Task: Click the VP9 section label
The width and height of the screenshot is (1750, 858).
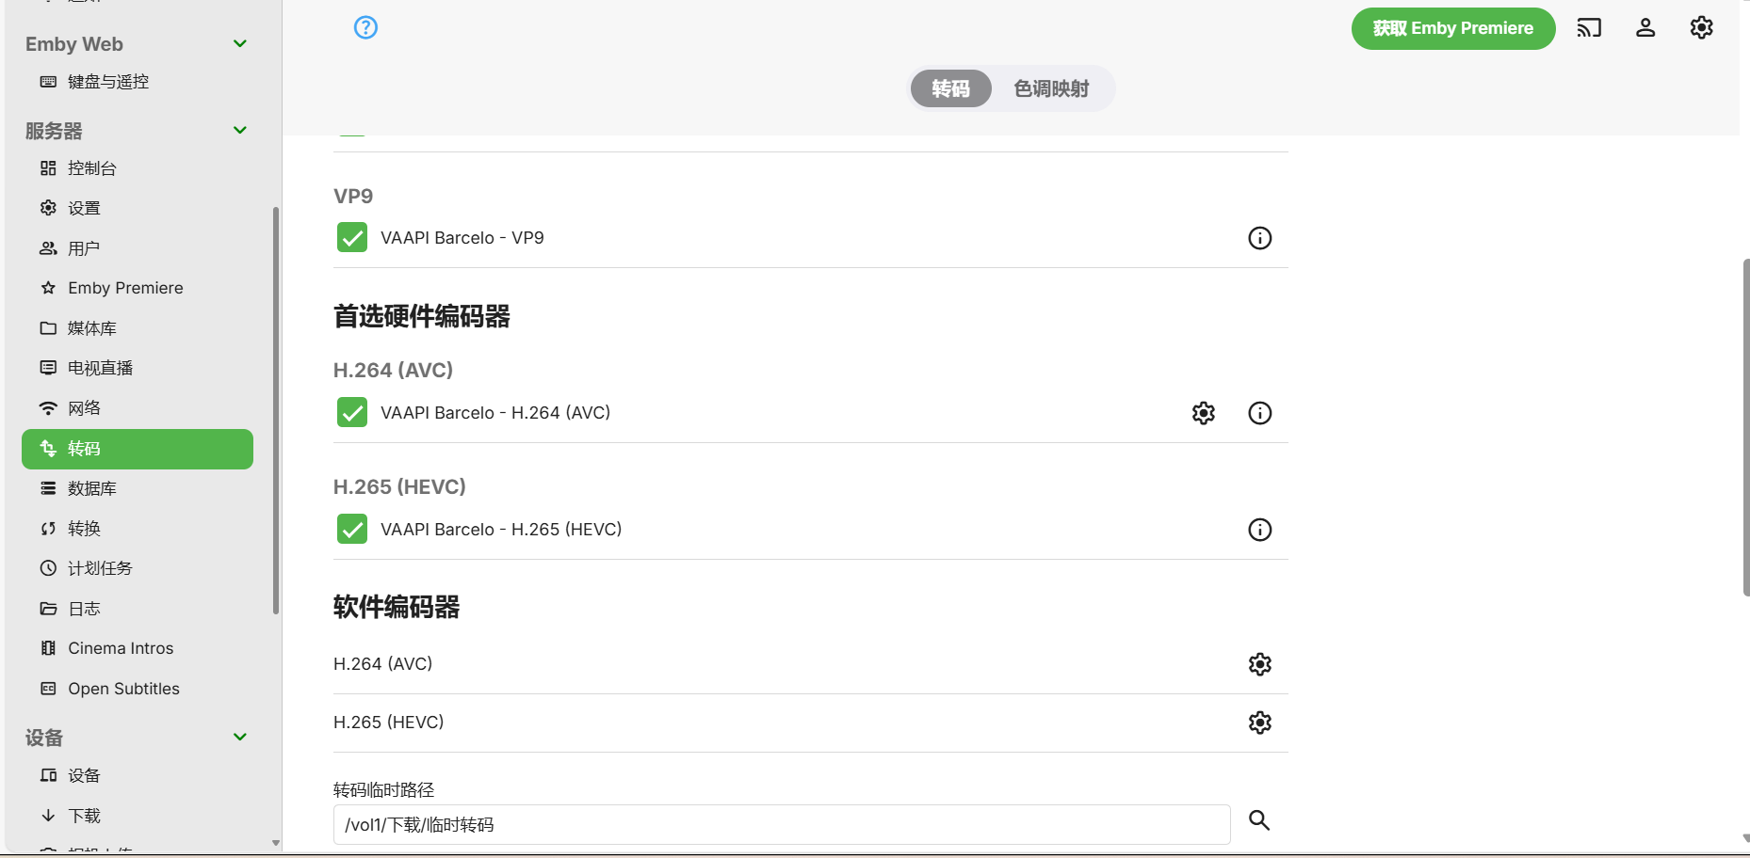Action: pyautogui.click(x=353, y=197)
